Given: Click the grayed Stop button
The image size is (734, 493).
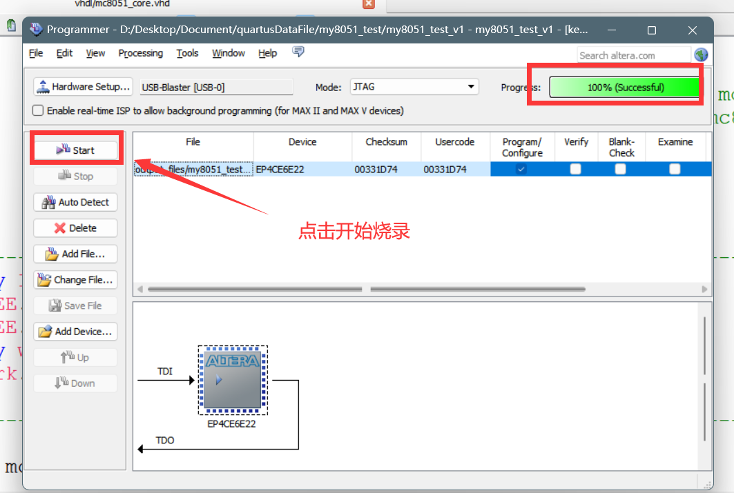Looking at the screenshot, I should coord(75,177).
